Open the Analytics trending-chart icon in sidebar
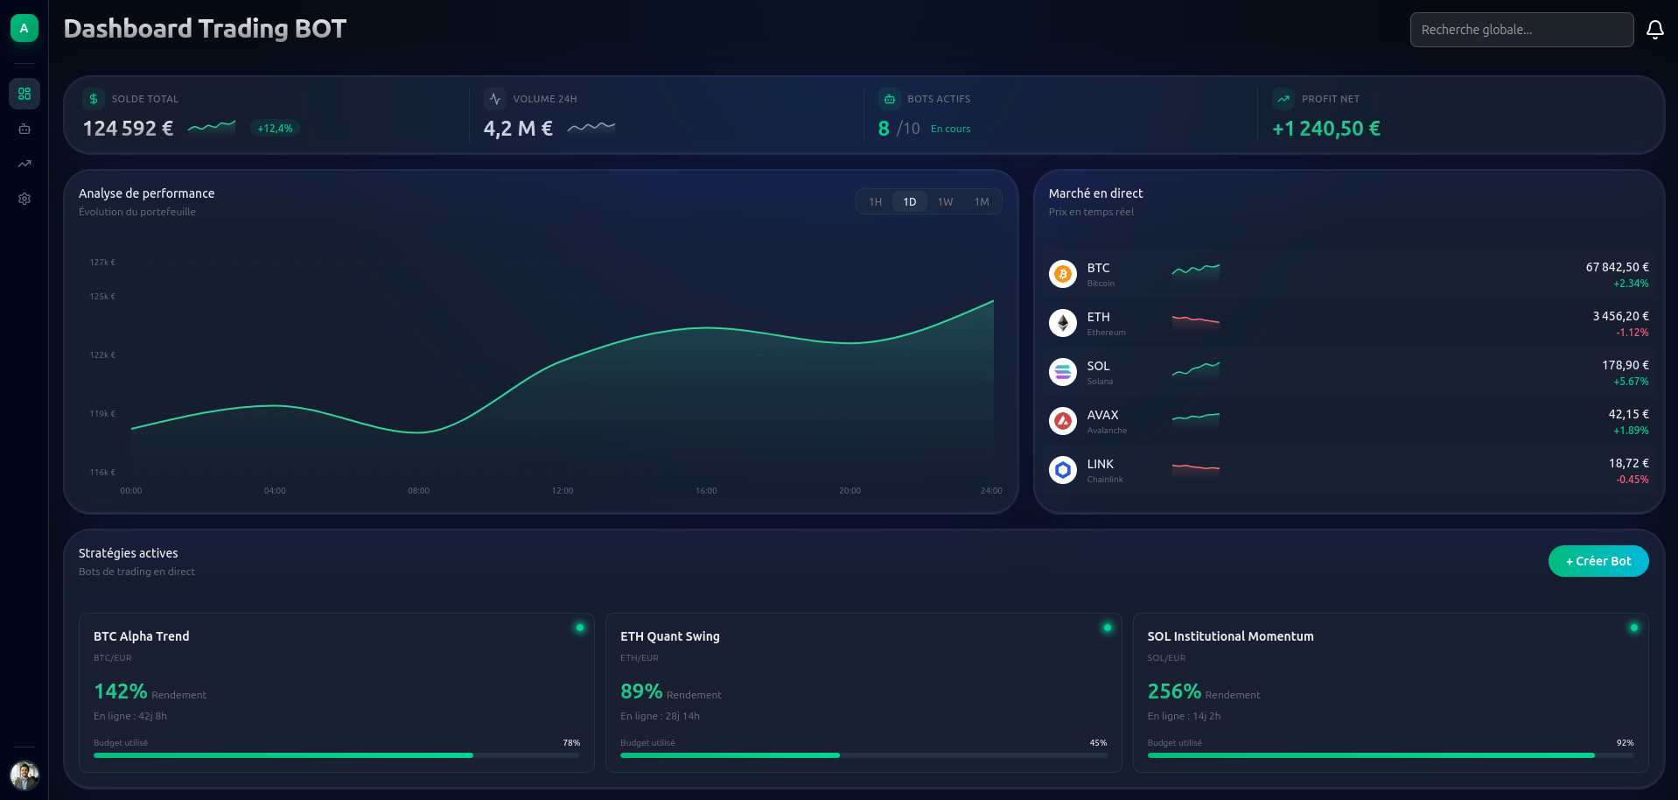The width and height of the screenshot is (1678, 800). pos(24,164)
